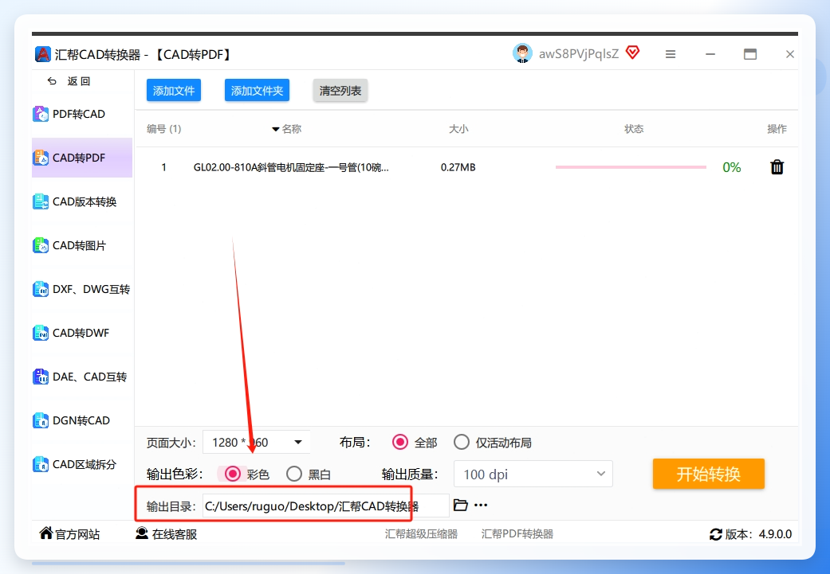
Task: Sort by the 名称 column arrow
Action: click(x=275, y=129)
